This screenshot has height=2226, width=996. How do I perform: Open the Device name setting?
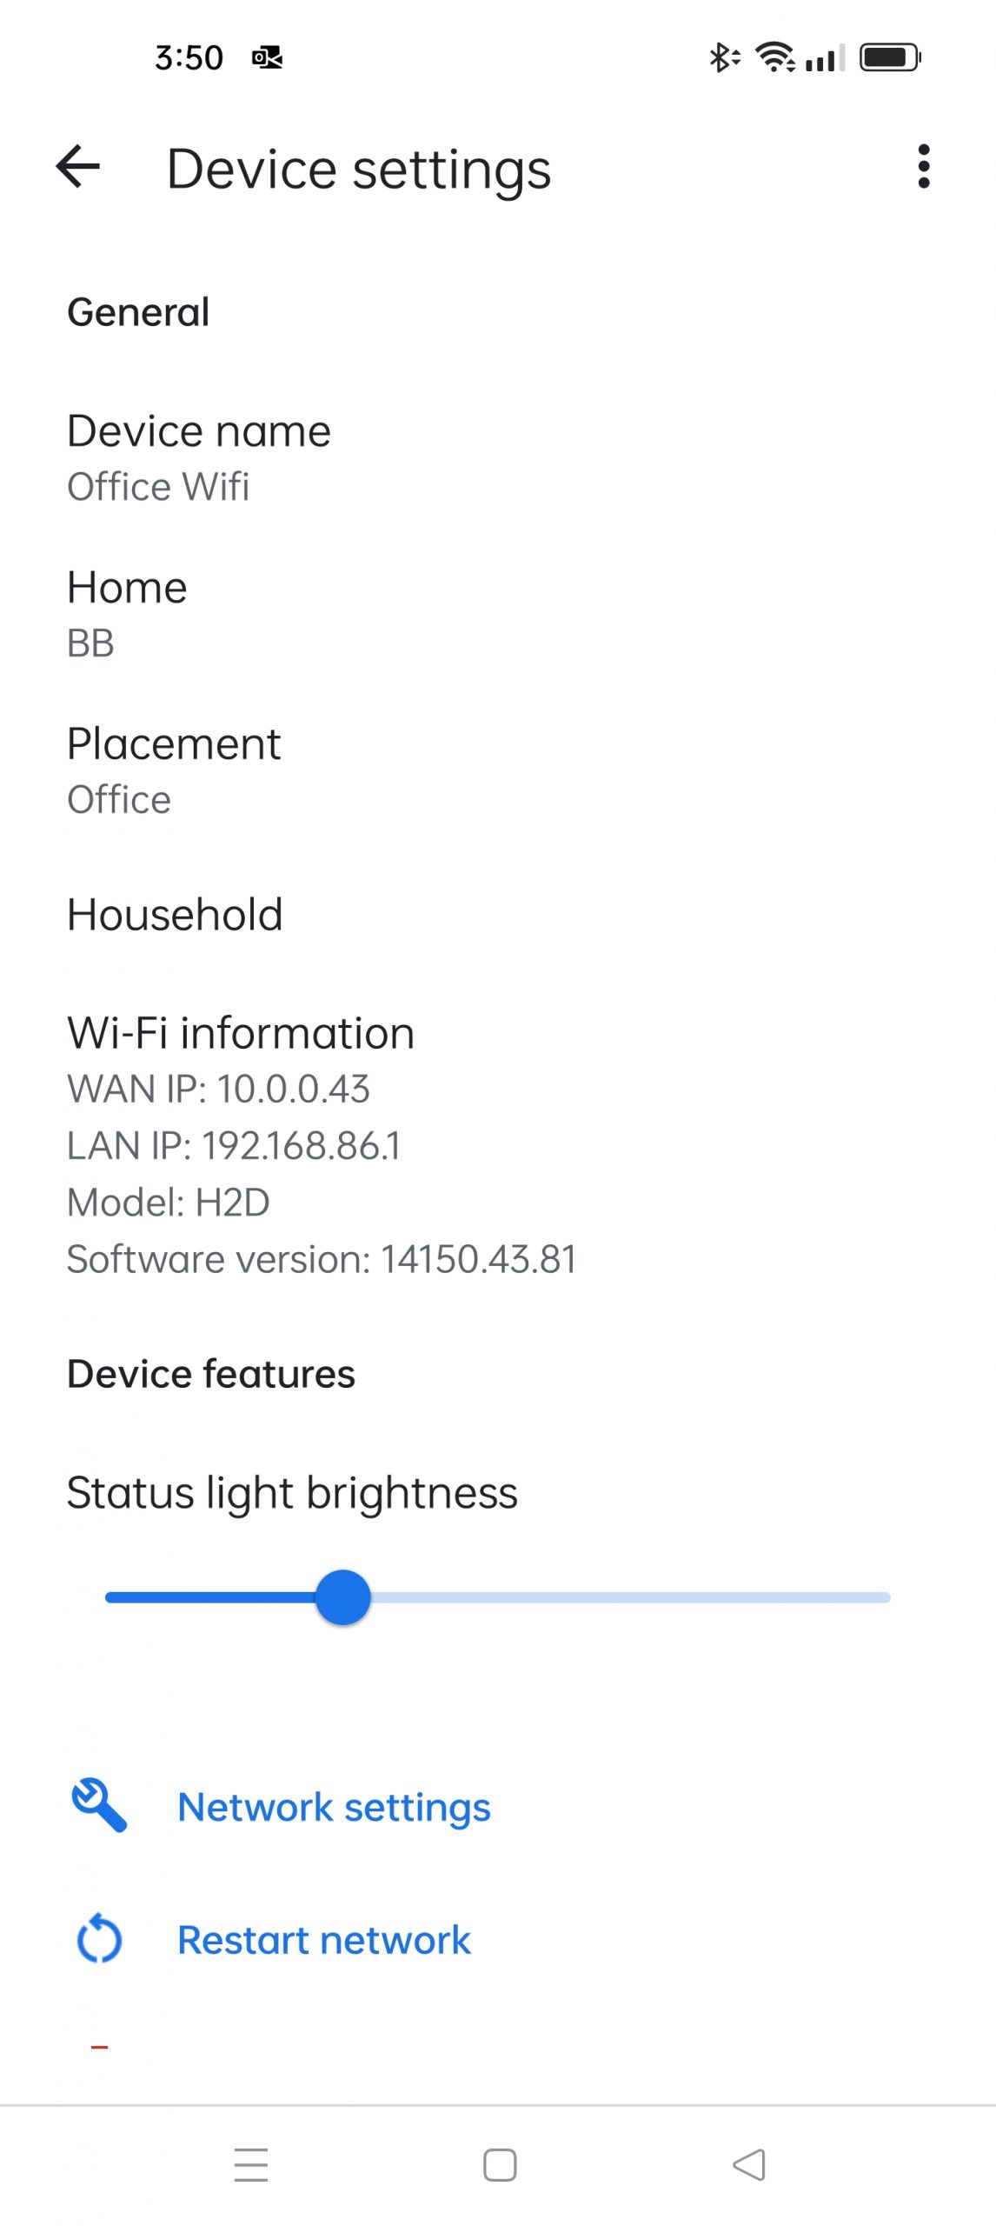click(199, 457)
